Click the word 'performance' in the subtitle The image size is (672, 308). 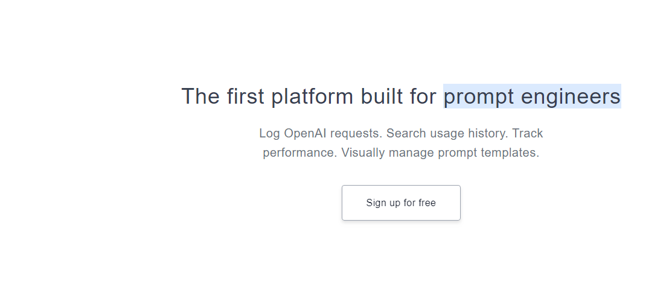[298, 152]
